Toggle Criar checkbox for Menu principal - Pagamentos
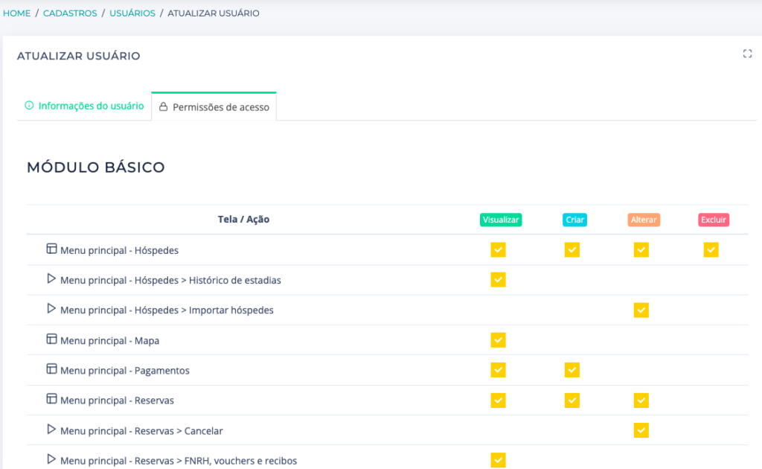This screenshot has width=762, height=469. (572, 370)
